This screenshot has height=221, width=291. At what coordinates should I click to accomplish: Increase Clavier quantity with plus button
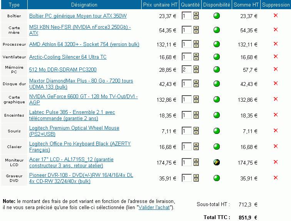196,145
